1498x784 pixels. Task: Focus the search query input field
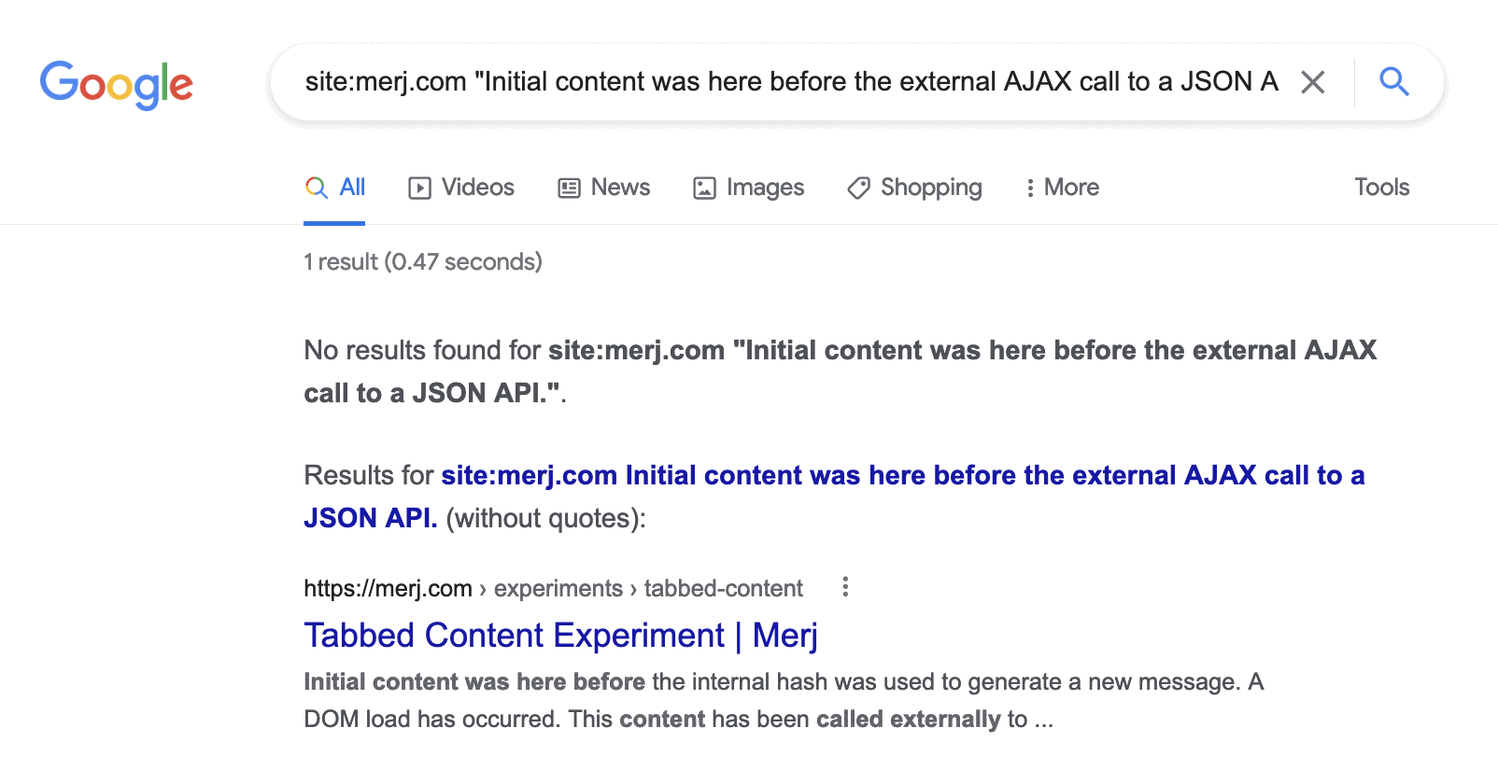point(790,82)
